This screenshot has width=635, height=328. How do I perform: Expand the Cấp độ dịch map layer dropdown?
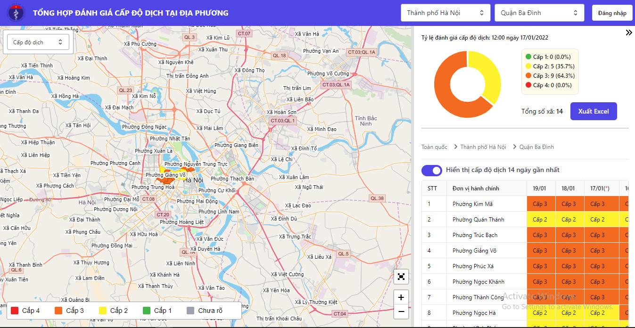(x=38, y=42)
